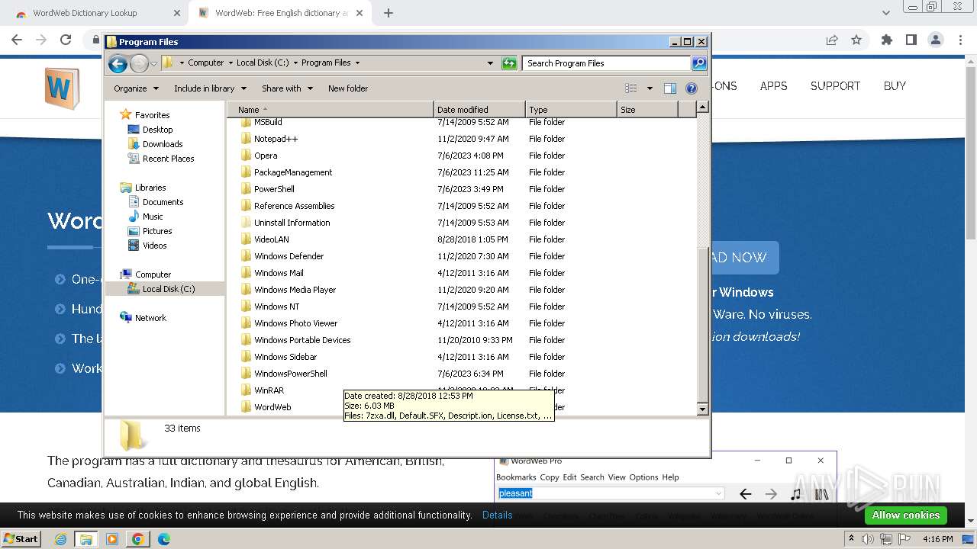The image size is (977, 549).
Task: Select Recent Places in navigation pane
Action: (168, 159)
